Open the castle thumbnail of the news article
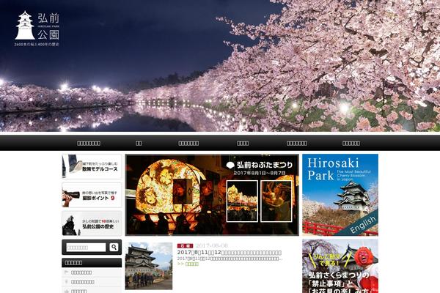Screen dimensions: 440x293 tap(149, 266)
